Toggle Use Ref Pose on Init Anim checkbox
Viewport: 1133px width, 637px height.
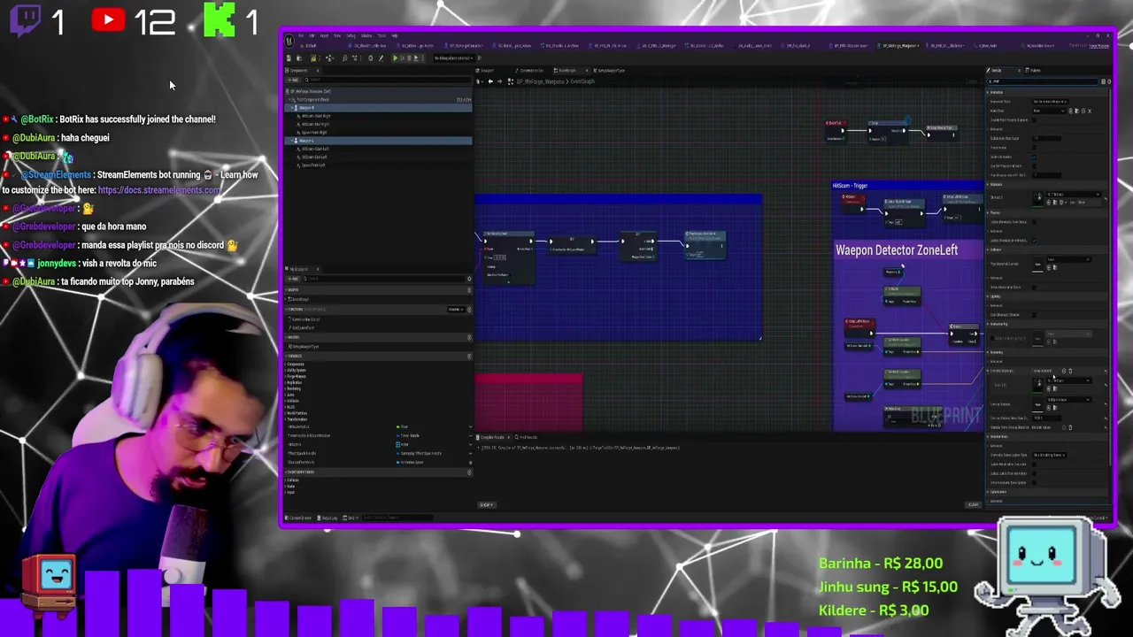pyautogui.click(x=1034, y=165)
